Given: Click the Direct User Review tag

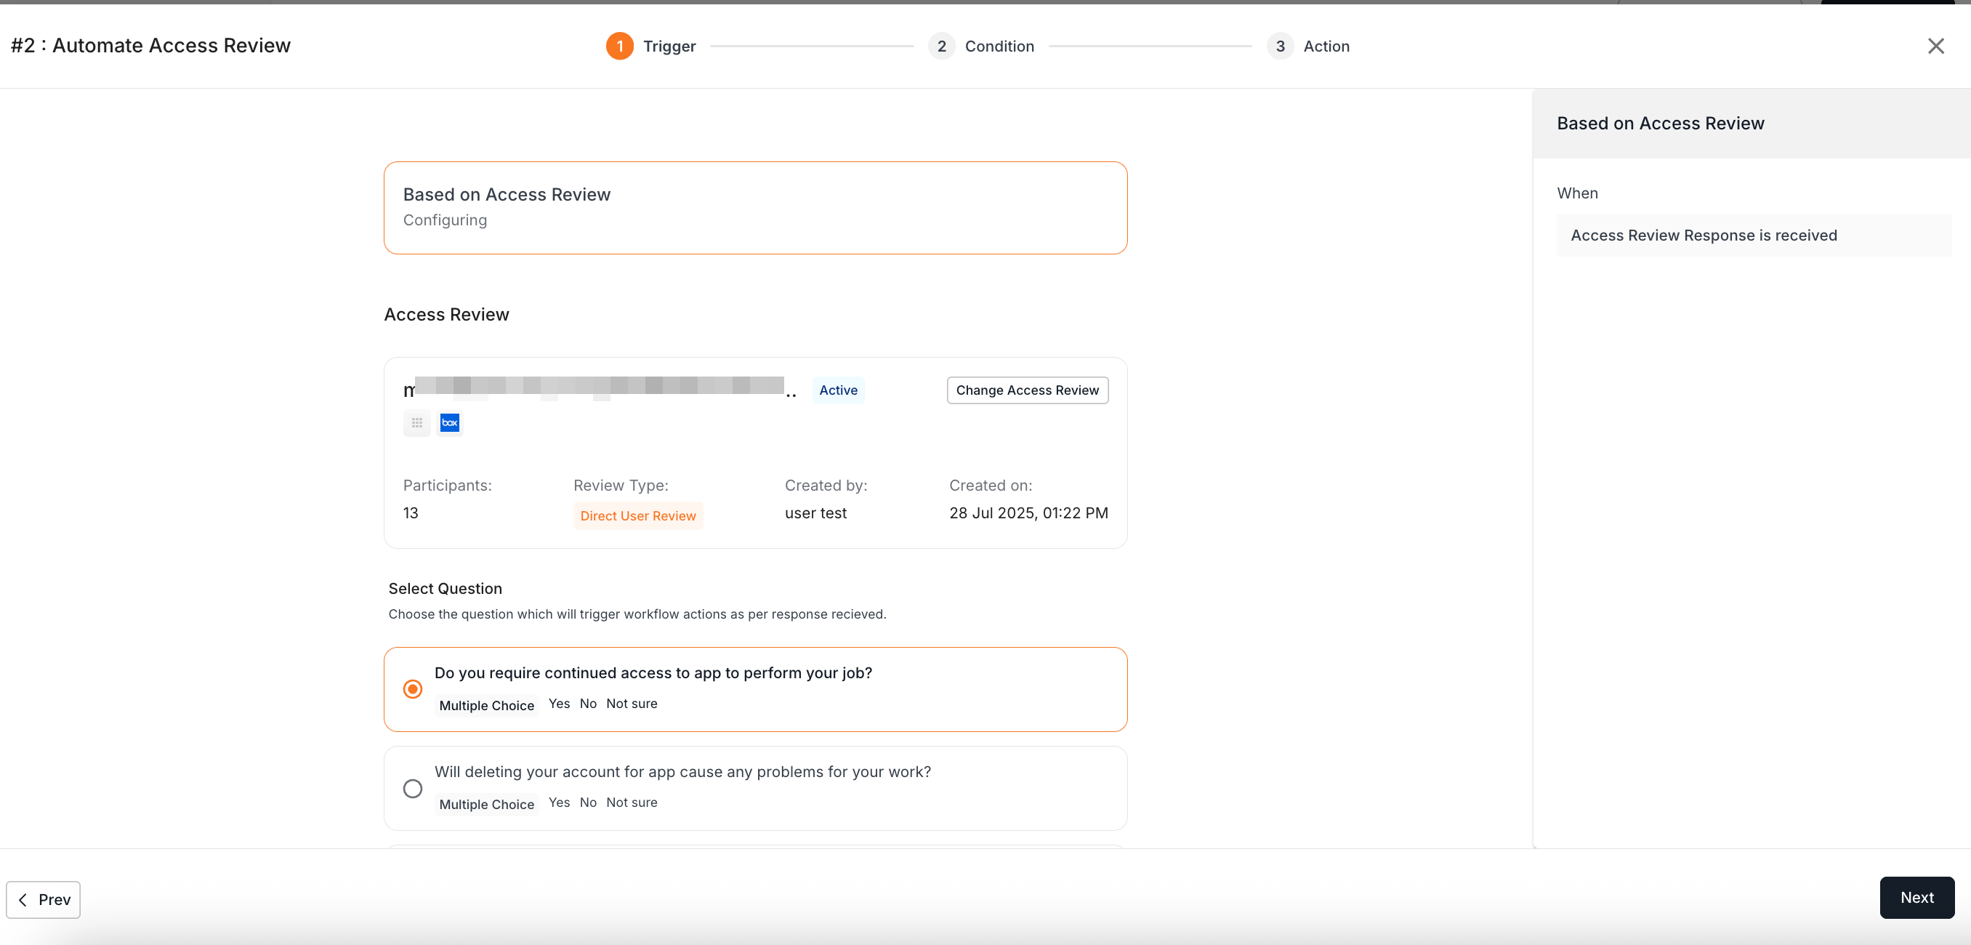Looking at the screenshot, I should coord(637,515).
